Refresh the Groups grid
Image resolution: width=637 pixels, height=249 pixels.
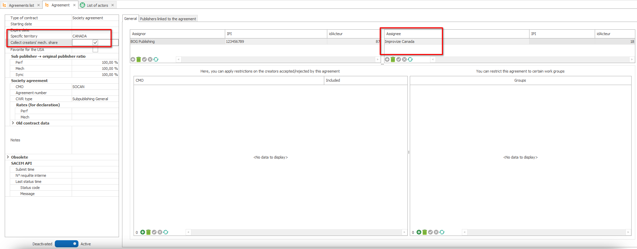[x=442, y=232]
